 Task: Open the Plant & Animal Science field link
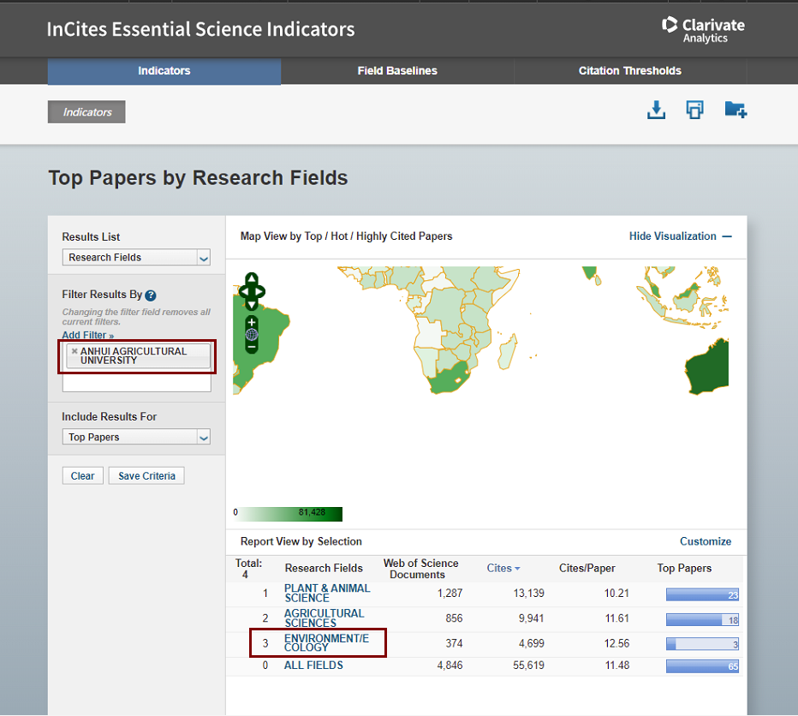coord(327,593)
